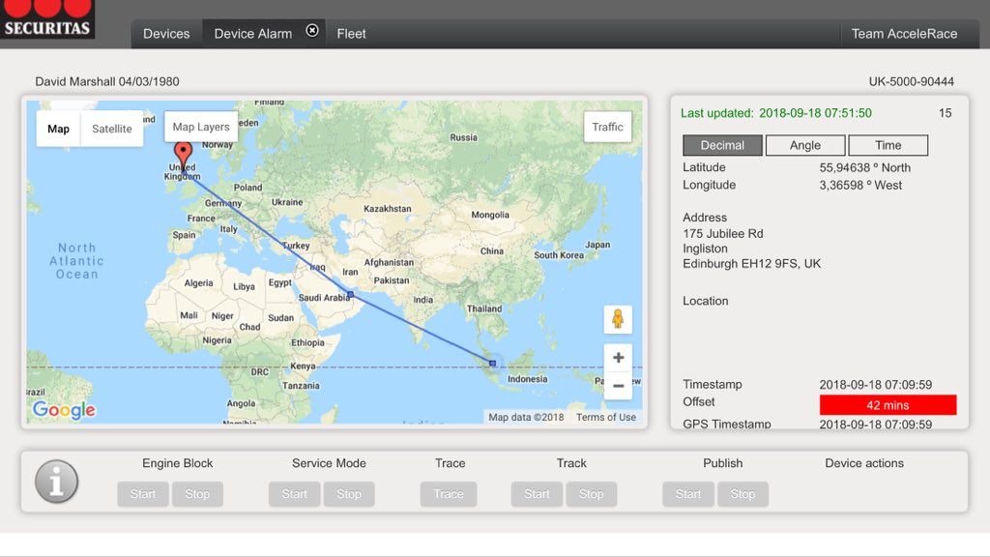
Task: Click Device actions label
Action: [x=863, y=463]
